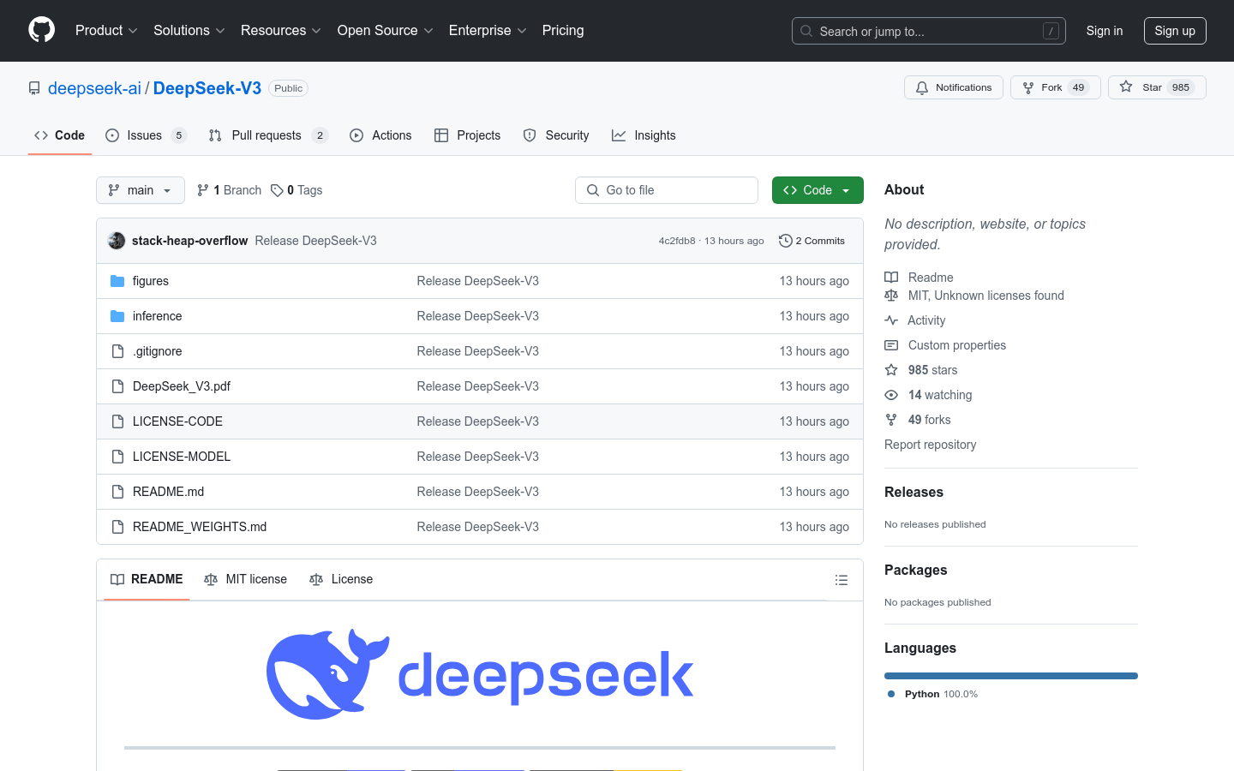Open the Projects tab
The height and width of the screenshot is (771, 1234).
[x=467, y=135]
